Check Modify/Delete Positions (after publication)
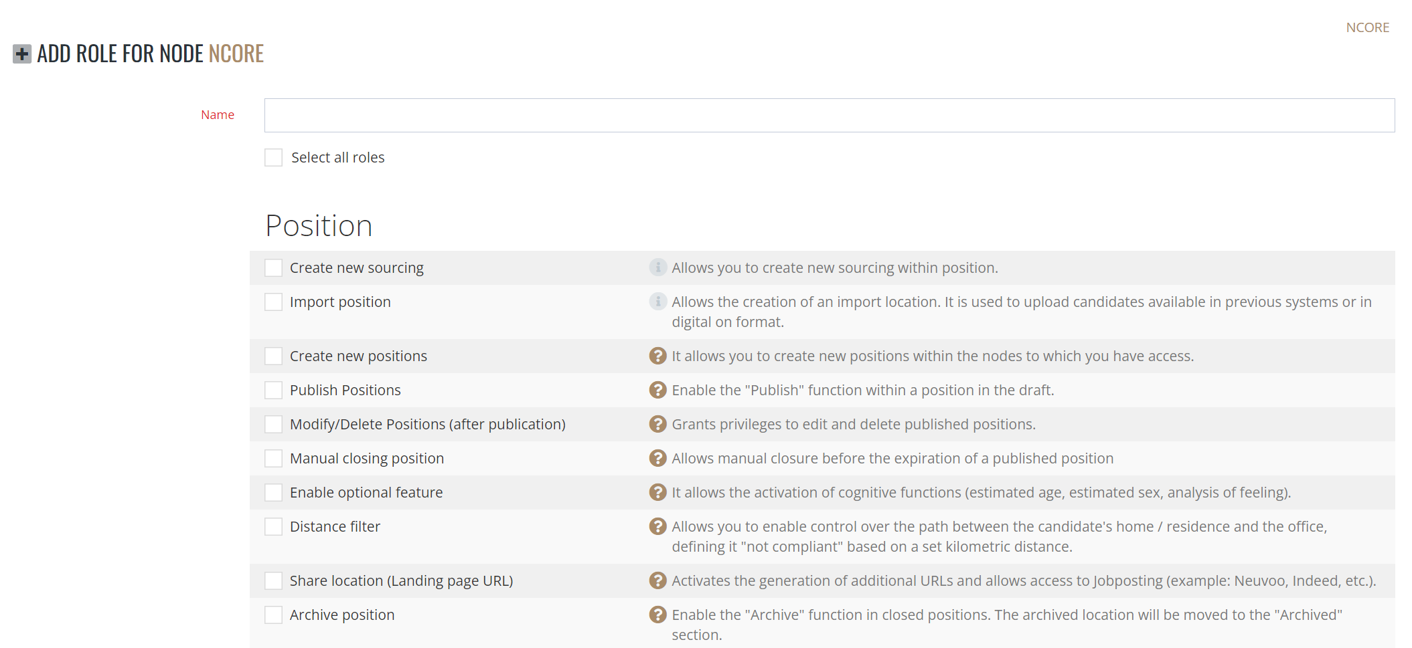The image size is (1412, 648). click(273, 424)
